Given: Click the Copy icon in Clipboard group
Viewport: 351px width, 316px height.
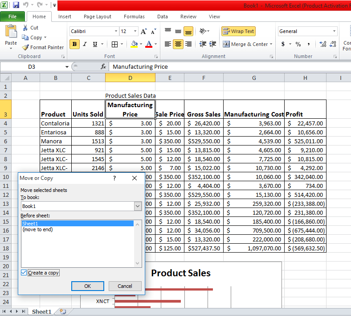Looking at the screenshot, I should 25,37.
